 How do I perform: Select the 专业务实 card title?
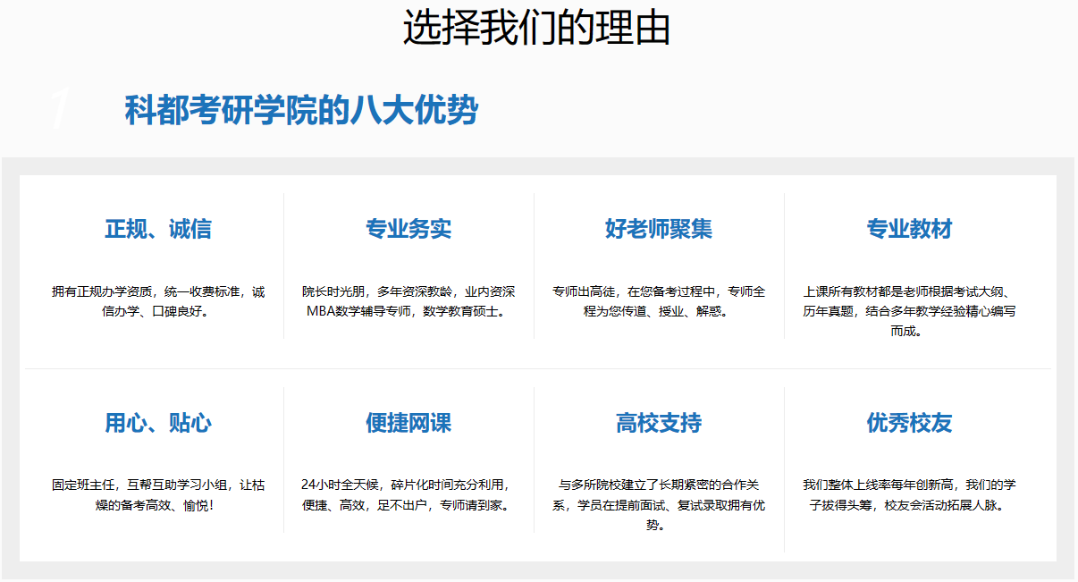(408, 229)
